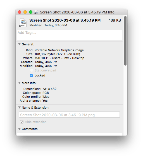Collapse the General section triangle
This screenshot has height=158, width=143.
click(19, 44)
